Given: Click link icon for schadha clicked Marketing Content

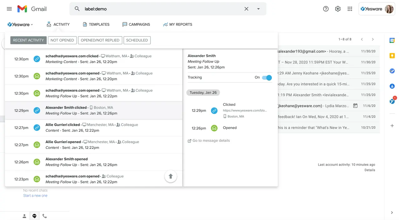Looking at the screenshot, I should point(37,59).
